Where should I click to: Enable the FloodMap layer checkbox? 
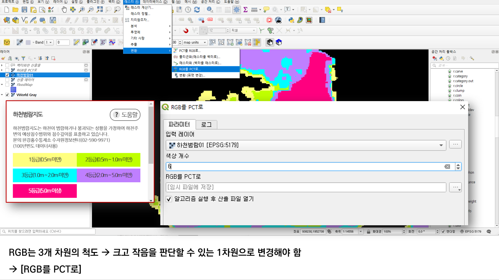(x=7, y=85)
